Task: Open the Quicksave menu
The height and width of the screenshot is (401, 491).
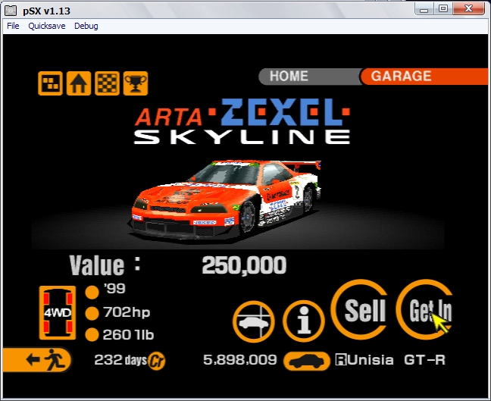Action: pos(47,26)
